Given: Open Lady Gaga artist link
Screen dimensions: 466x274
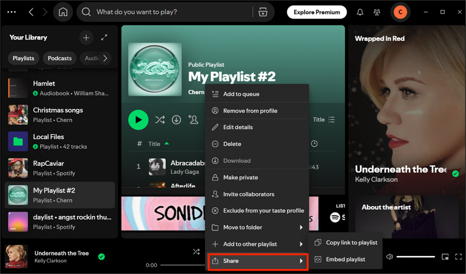Looking at the screenshot, I should click(185, 172).
